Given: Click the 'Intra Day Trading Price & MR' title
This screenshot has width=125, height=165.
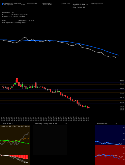Looking at the screenshot, I should click(46, 123).
